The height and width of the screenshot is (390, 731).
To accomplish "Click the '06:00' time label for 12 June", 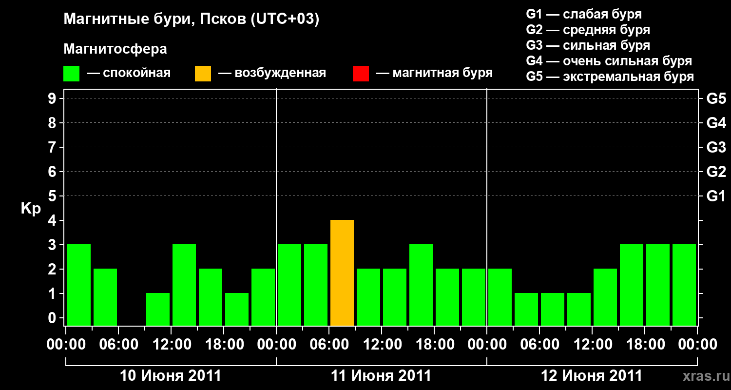I will point(539,345).
